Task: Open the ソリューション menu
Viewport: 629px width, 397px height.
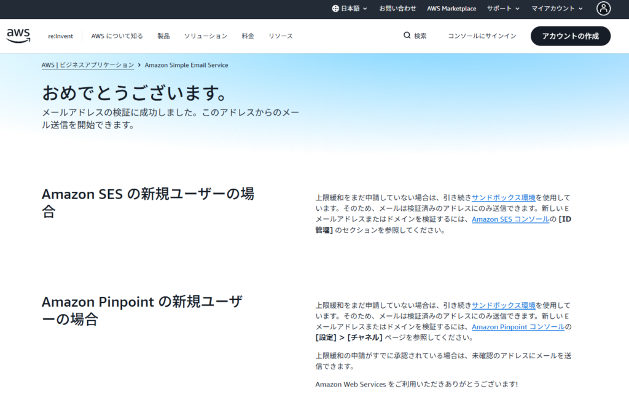Action: click(206, 36)
